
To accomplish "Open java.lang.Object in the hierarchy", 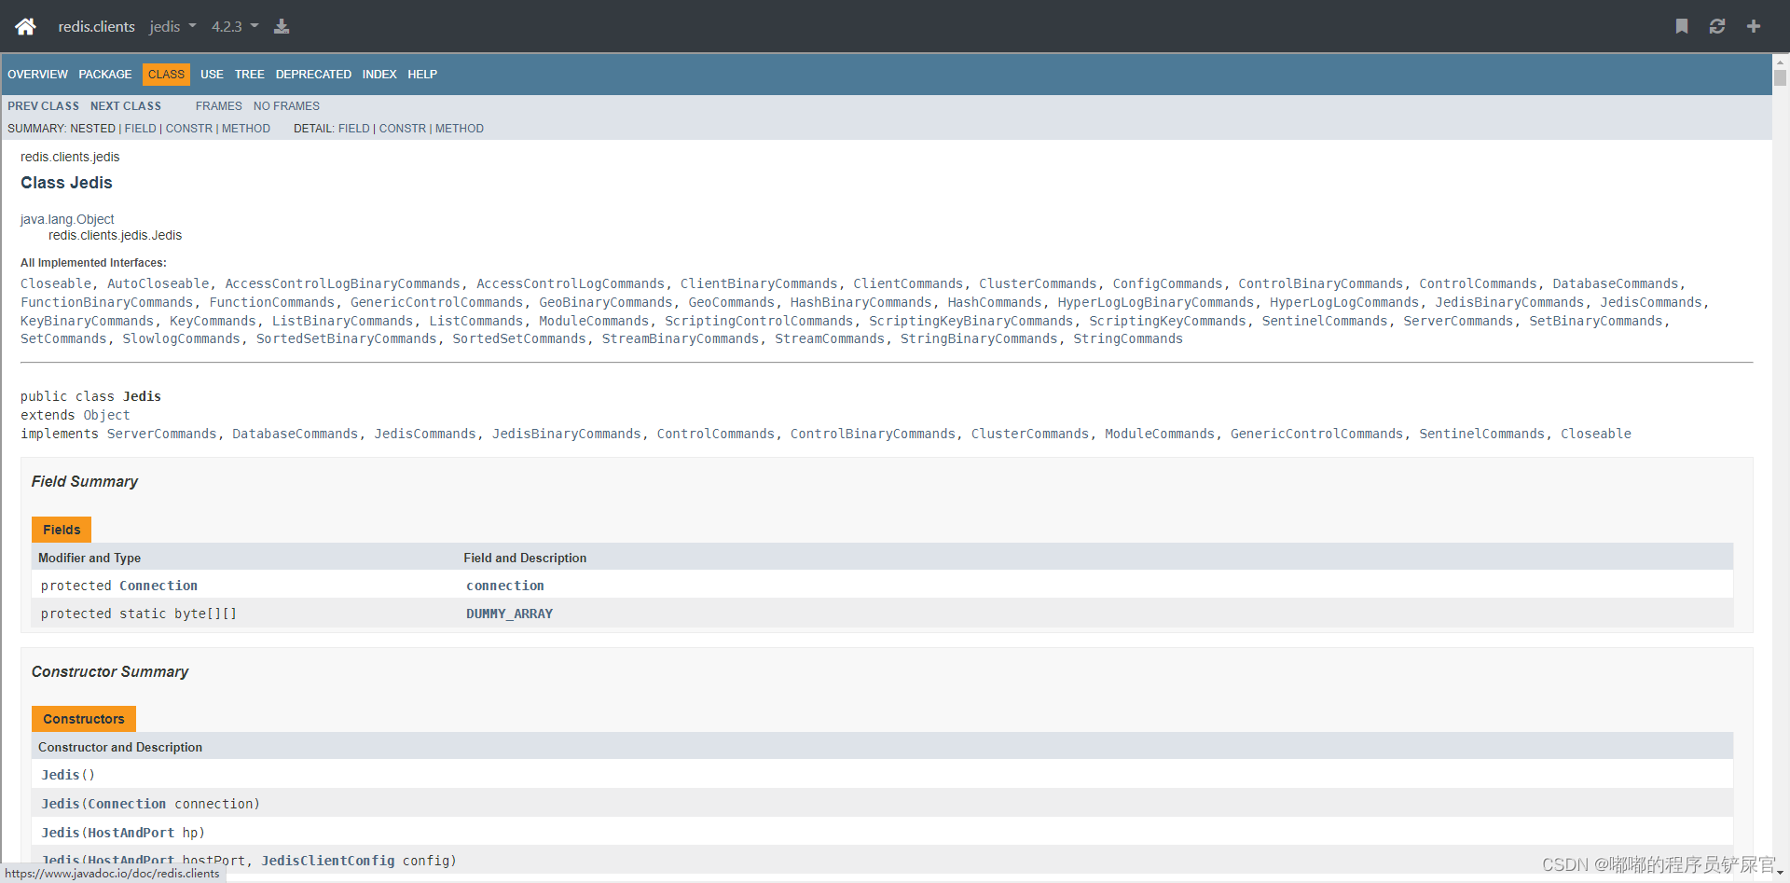I will pyautogui.click(x=67, y=219).
